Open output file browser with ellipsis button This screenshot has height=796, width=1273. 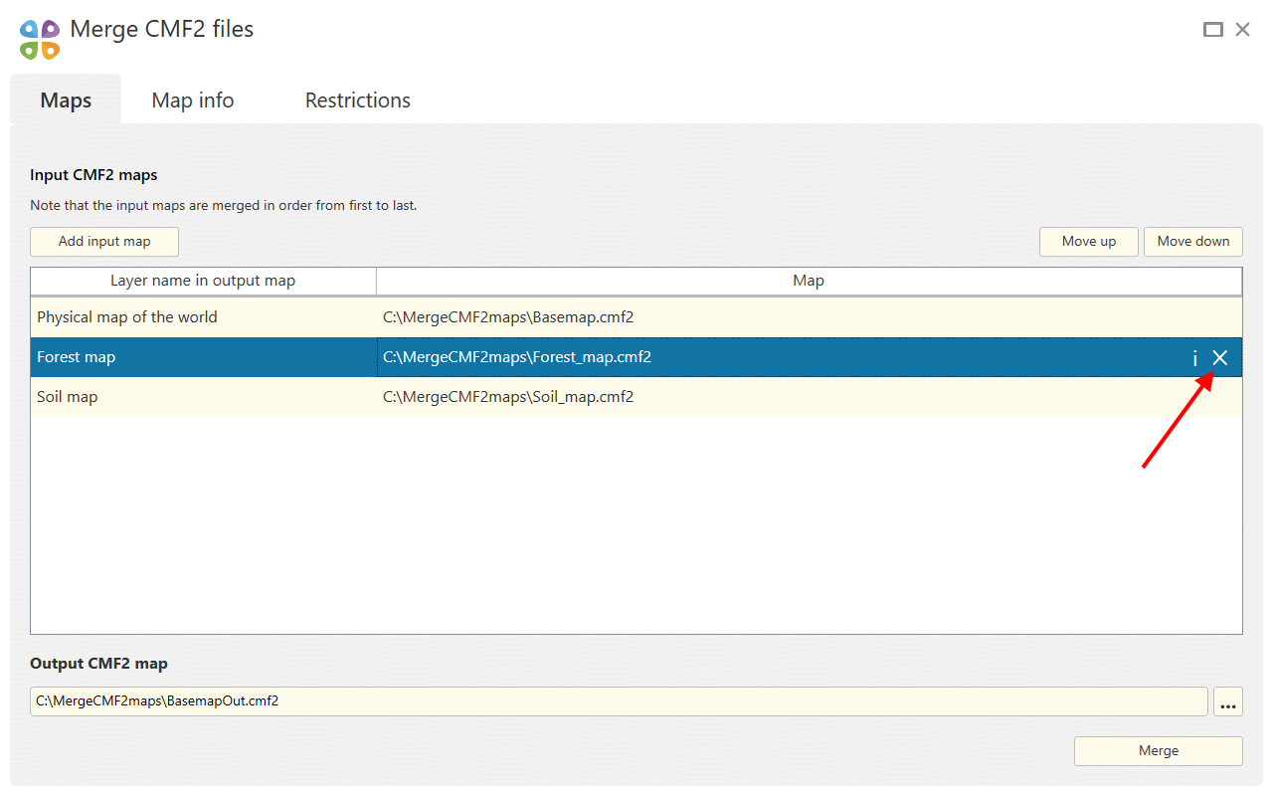[1228, 701]
